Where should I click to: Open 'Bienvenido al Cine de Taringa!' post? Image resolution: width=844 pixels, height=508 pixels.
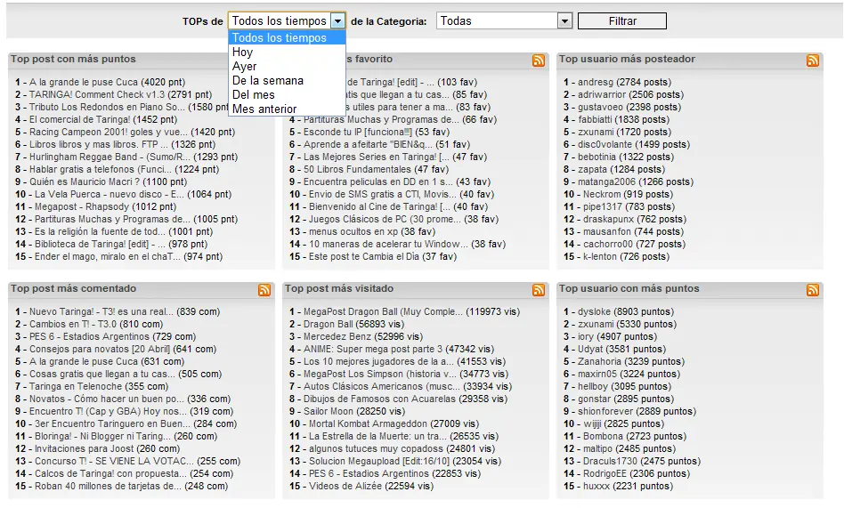tap(379, 206)
